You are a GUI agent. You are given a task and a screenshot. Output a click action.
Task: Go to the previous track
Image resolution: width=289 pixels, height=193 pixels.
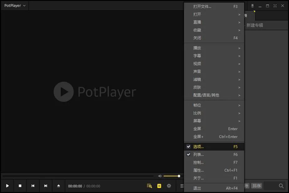pos(33,186)
